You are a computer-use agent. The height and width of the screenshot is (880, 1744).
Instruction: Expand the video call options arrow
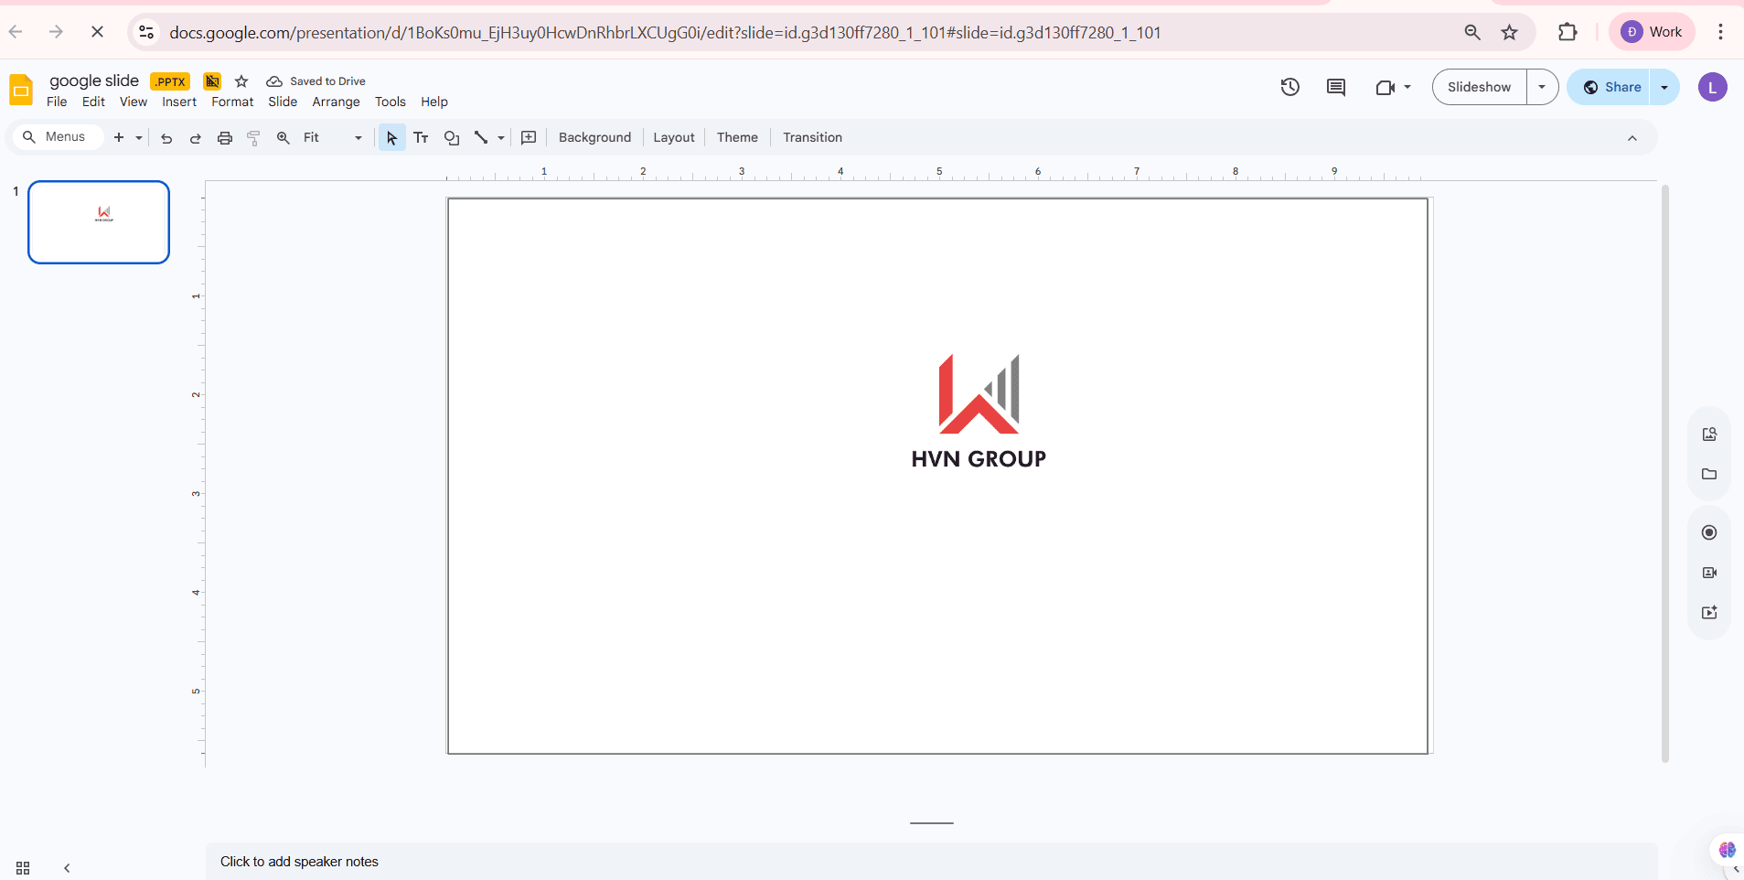(x=1407, y=87)
